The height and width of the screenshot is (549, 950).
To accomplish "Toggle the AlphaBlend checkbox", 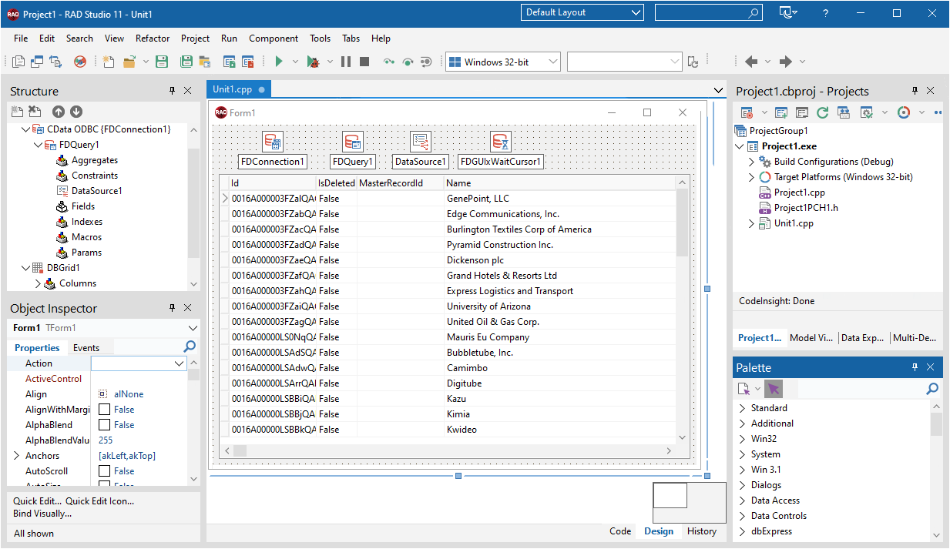I will click(104, 425).
